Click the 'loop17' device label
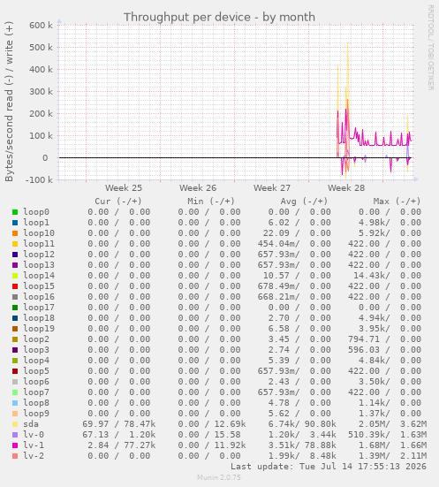Image resolution: width=439 pixels, height=487 pixels. click(x=39, y=308)
